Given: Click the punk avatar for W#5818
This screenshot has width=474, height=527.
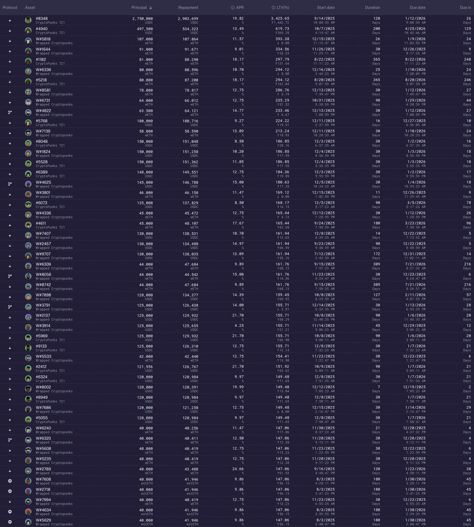Looking at the screenshot, I should [28, 41].
